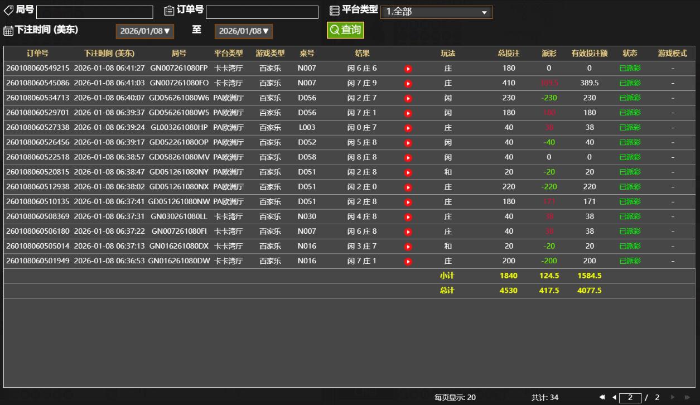Click the last page arrow
700x405 pixels.
687,397
